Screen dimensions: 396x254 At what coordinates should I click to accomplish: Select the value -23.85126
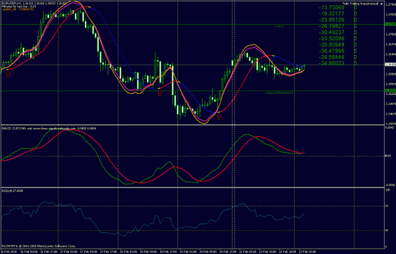331,20
